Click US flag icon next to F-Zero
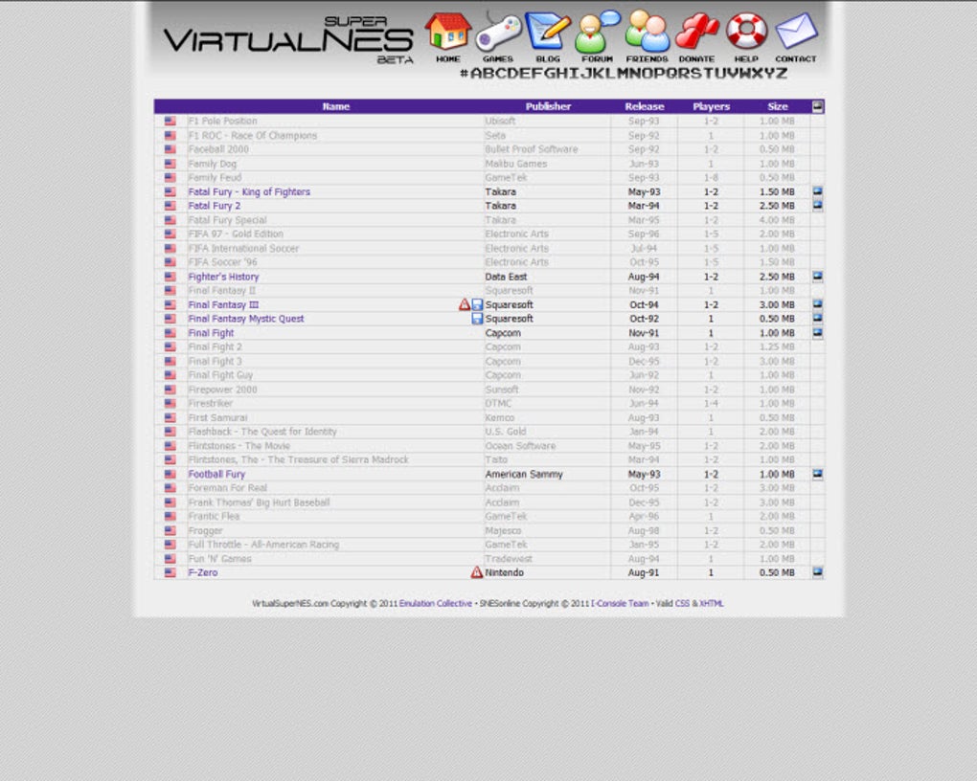Image resolution: width=977 pixels, height=781 pixels. tap(170, 572)
